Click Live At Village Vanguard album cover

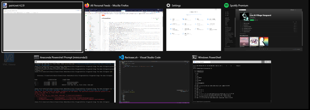[x=244, y=16]
